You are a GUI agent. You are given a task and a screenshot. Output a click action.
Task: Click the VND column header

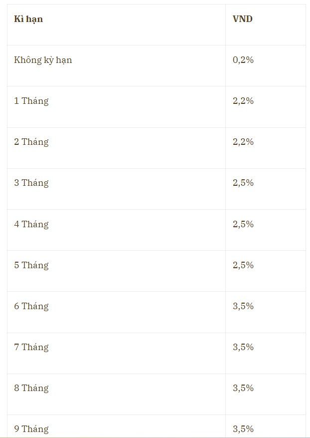243,19
